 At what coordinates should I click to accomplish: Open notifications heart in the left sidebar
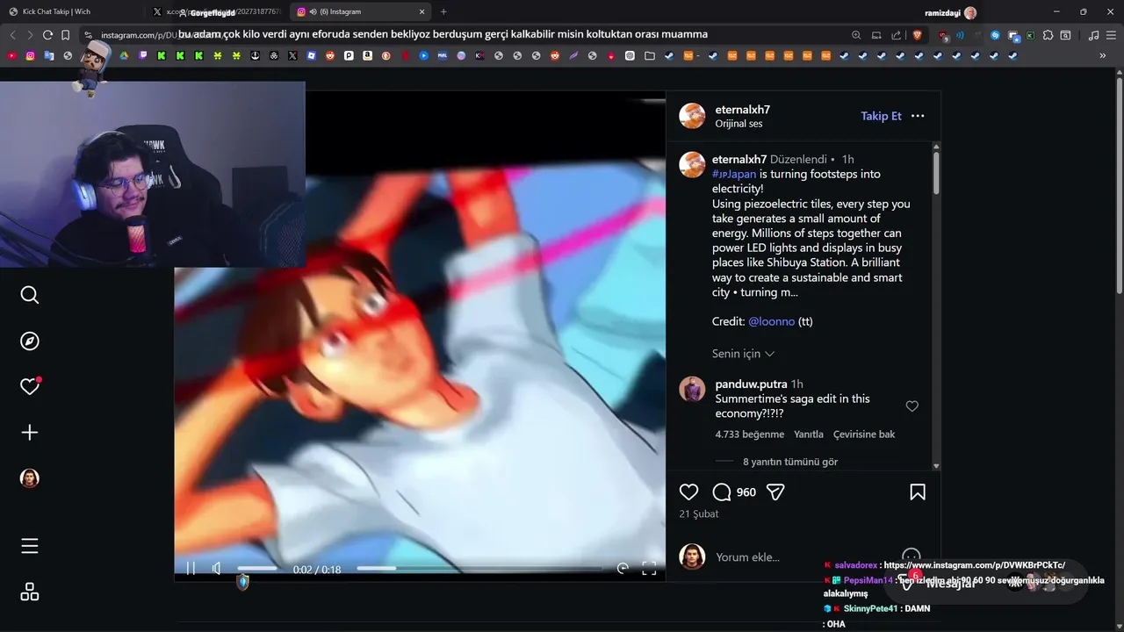(x=30, y=386)
